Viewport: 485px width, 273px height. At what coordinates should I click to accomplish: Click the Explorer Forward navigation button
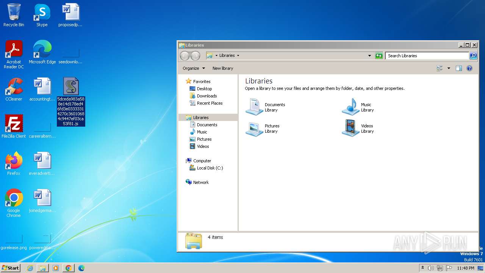point(195,56)
